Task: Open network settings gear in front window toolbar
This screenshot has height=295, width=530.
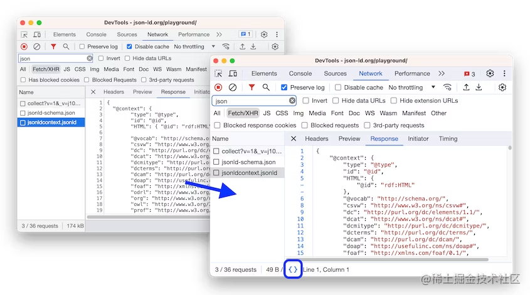Action: point(502,88)
